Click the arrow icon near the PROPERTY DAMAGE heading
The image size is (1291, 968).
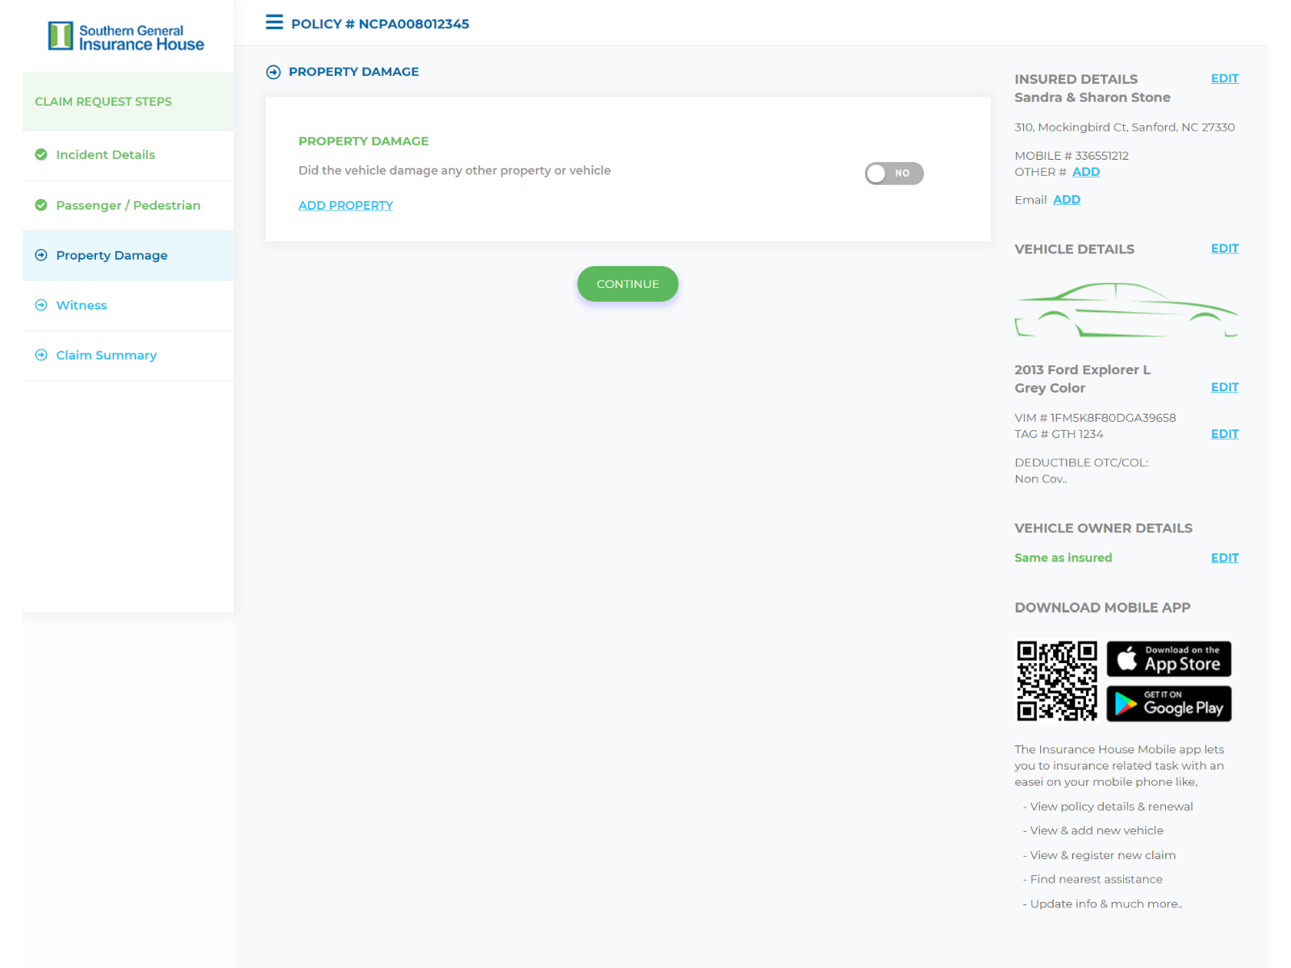(274, 72)
